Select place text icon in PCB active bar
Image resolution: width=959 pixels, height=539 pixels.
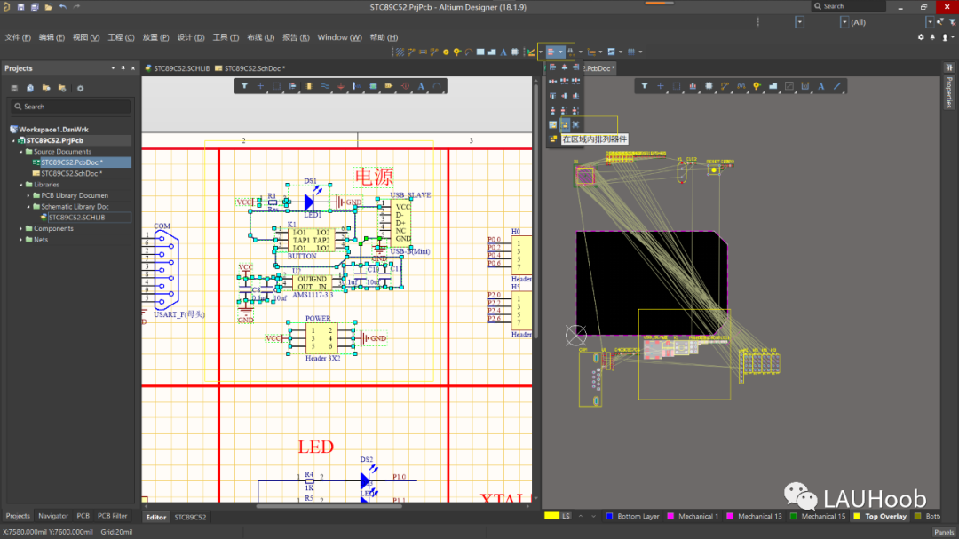tap(820, 86)
